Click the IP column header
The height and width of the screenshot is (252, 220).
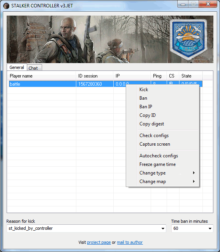132,76
